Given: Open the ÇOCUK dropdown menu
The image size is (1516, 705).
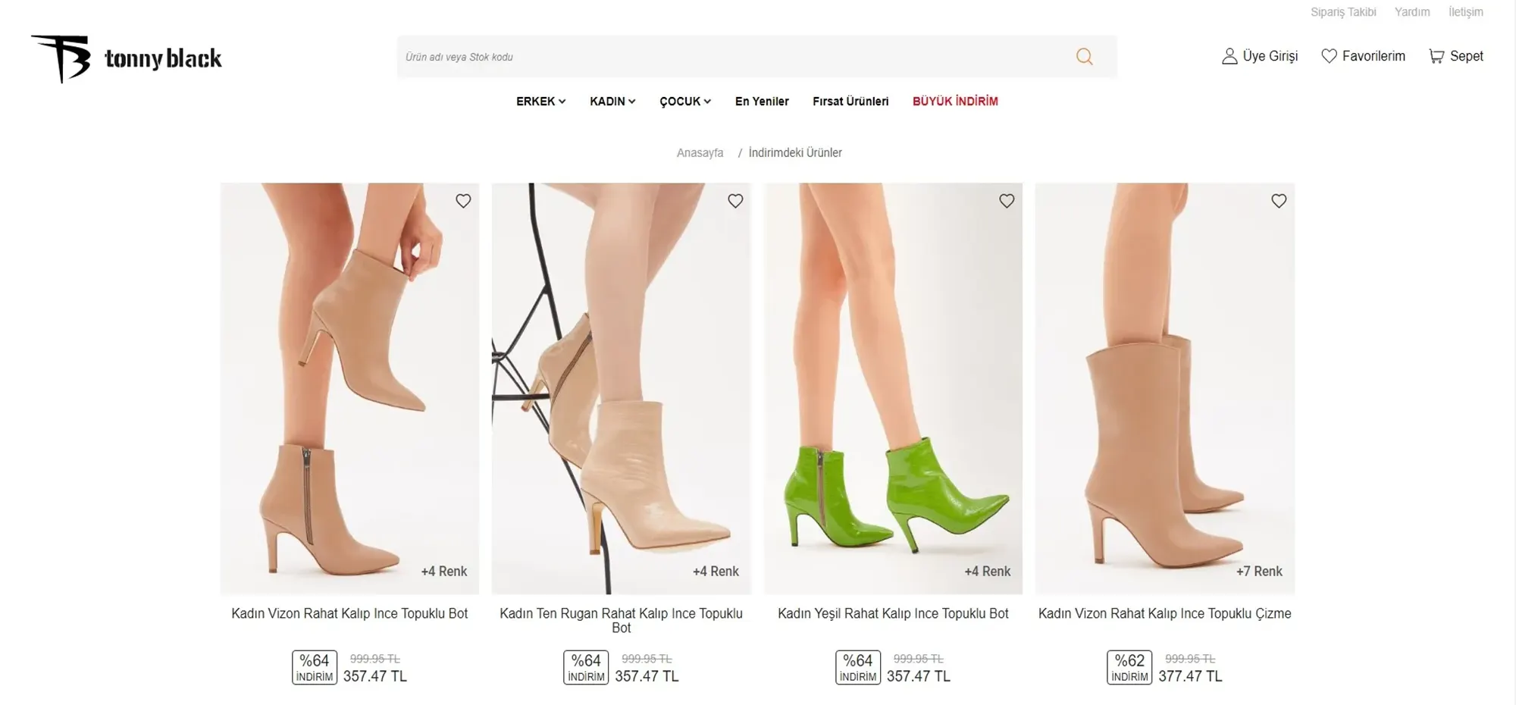Looking at the screenshot, I should click(x=684, y=102).
